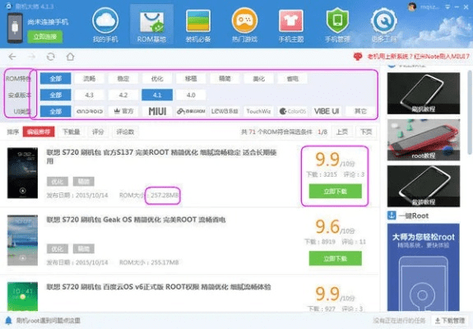Filter UI type by Android logo
Viewport: 473px width, 329px height.
click(90, 111)
